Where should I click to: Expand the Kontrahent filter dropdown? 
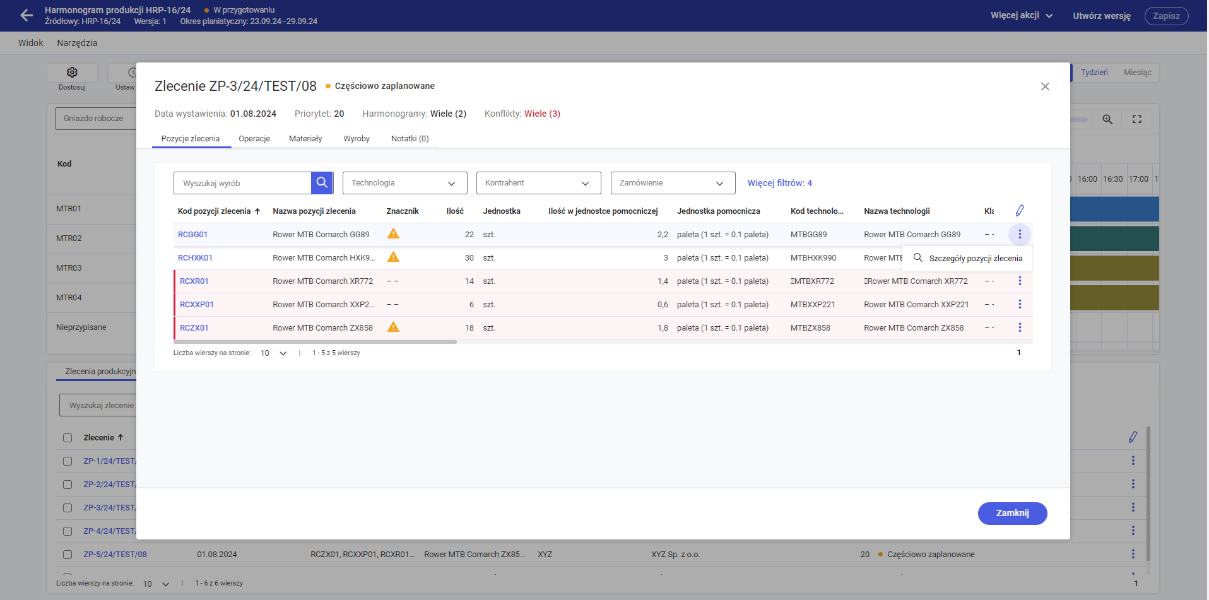tap(538, 183)
